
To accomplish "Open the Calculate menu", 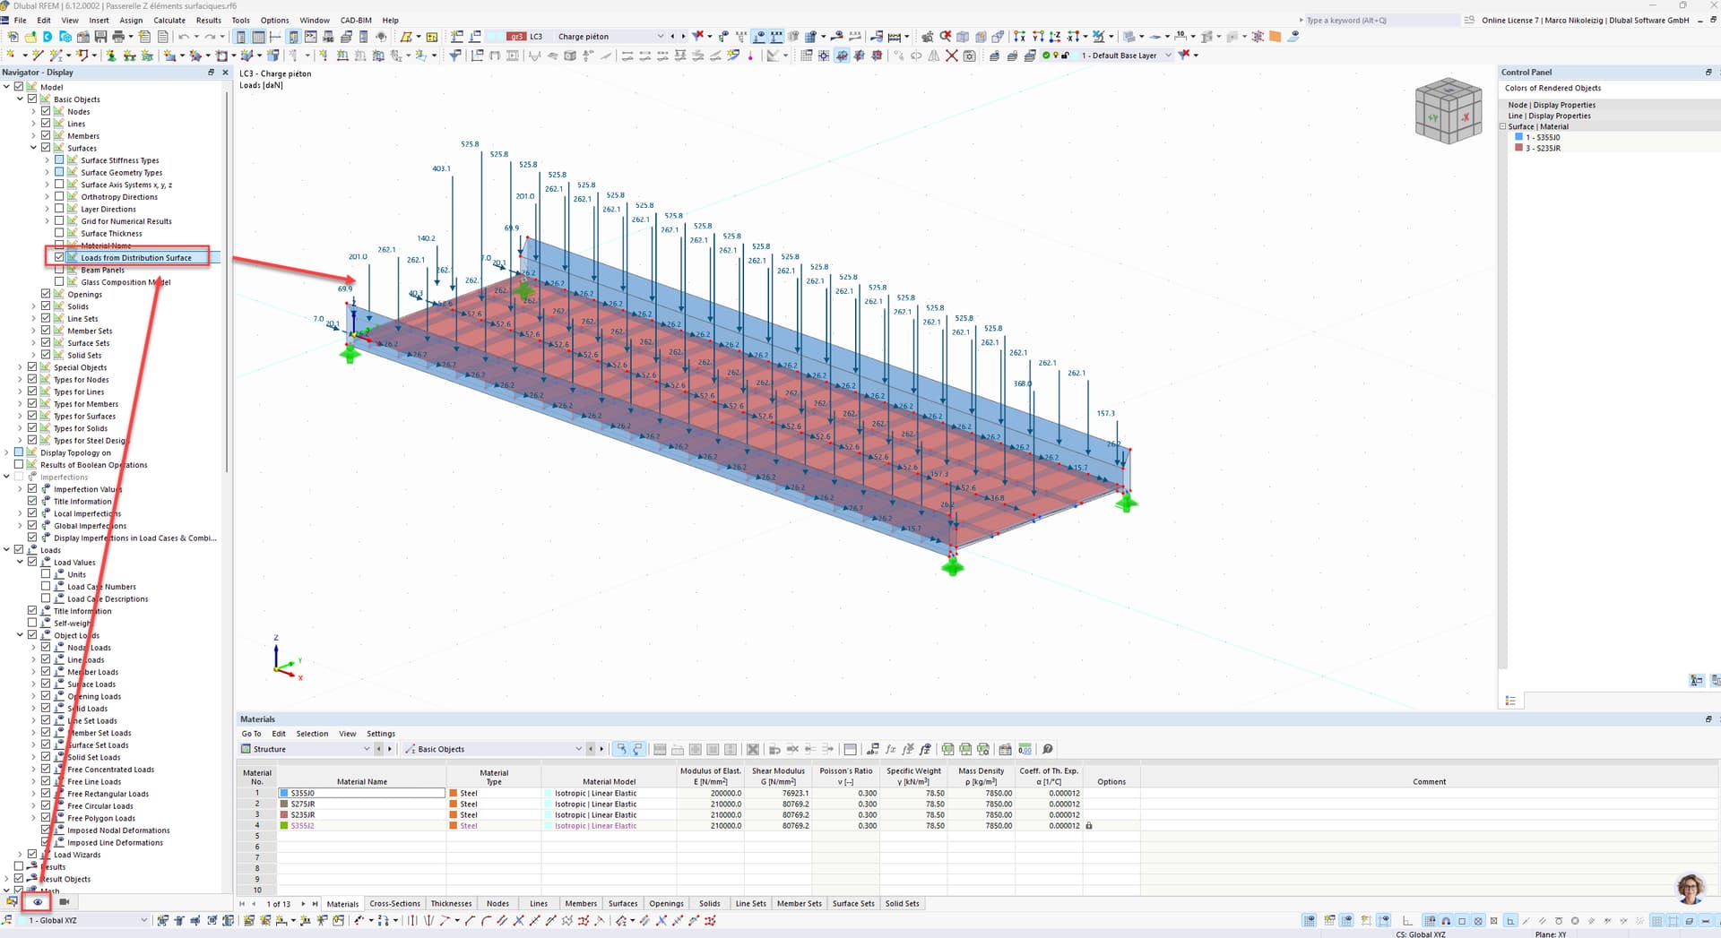I will [169, 20].
